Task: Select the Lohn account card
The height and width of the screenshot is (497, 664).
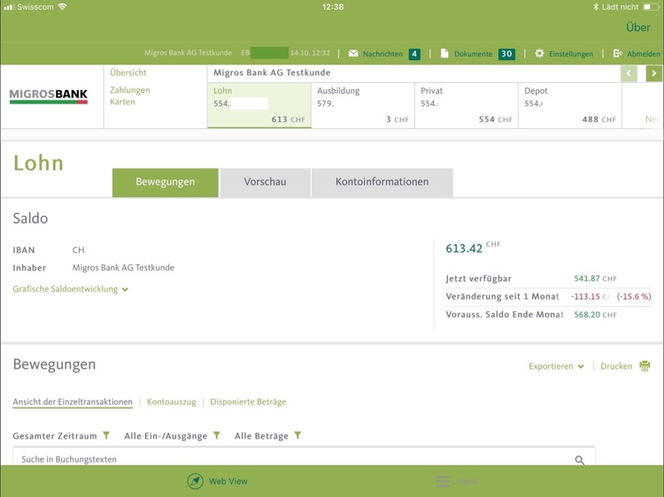Action: coord(259,105)
